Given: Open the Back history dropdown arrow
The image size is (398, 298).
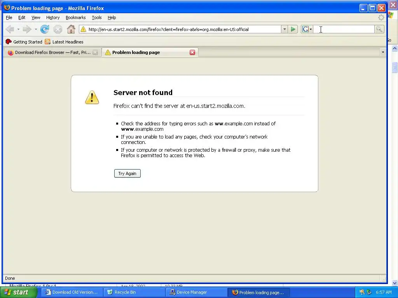Looking at the screenshot, I should click(x=18, y=29).
